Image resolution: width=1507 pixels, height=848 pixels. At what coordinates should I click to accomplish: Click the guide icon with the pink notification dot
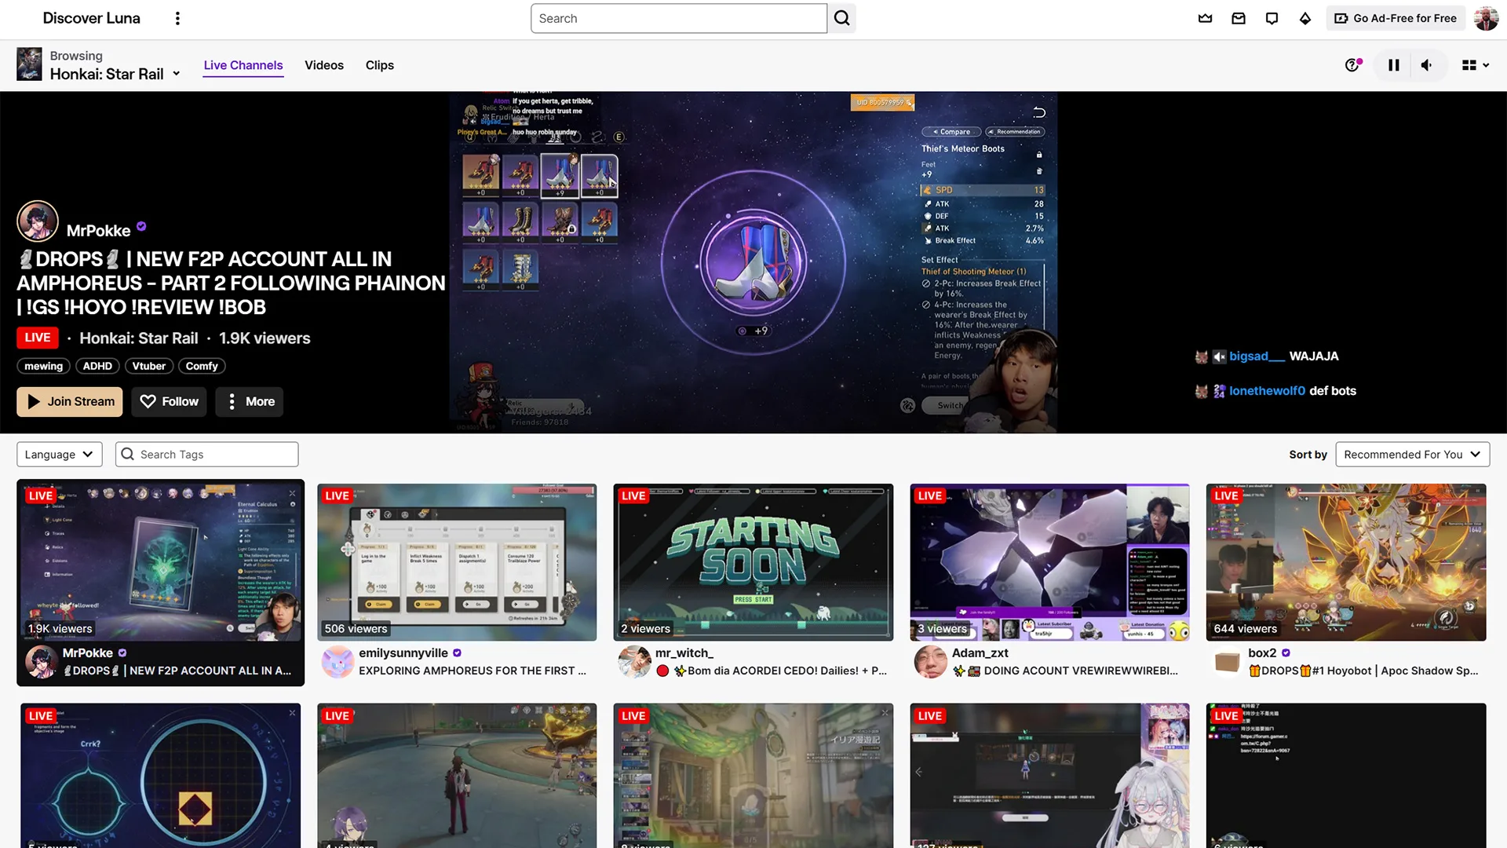[1352, 65]
